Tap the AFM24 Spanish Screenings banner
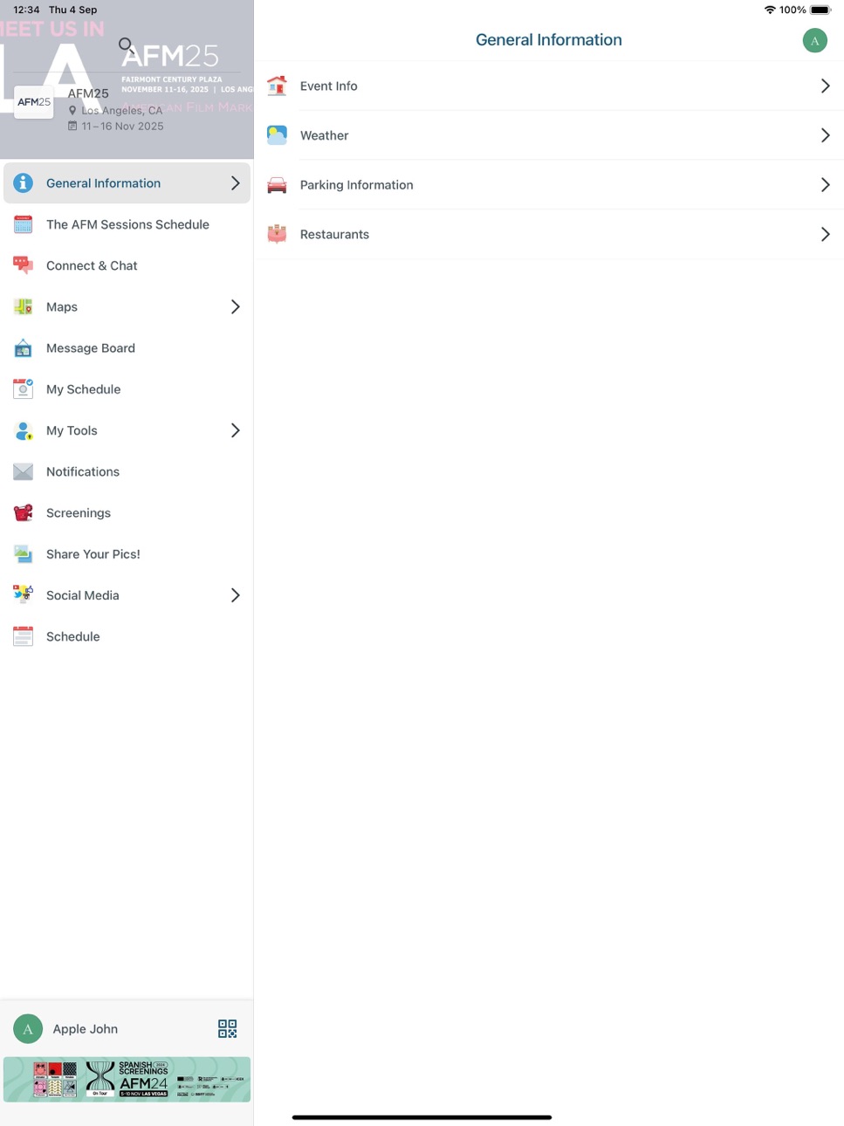 (127, 1080)
